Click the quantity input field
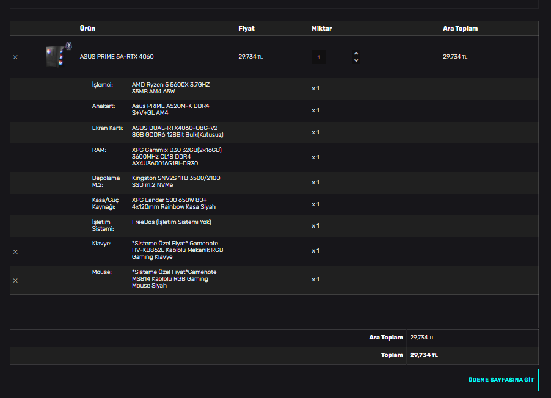 pyautogui.click(x=318, y=57)
